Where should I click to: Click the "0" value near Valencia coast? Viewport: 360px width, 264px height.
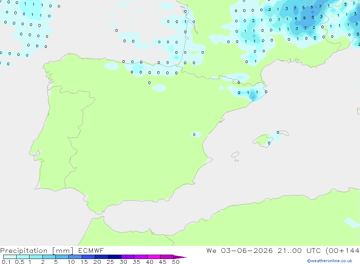(x=194, y=134)
